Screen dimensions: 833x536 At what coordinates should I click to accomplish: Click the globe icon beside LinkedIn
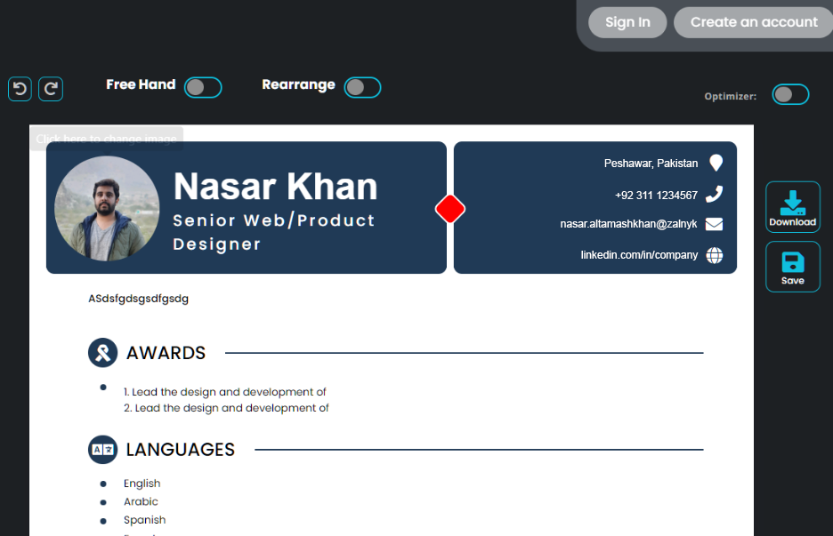(x=714, y=255)
